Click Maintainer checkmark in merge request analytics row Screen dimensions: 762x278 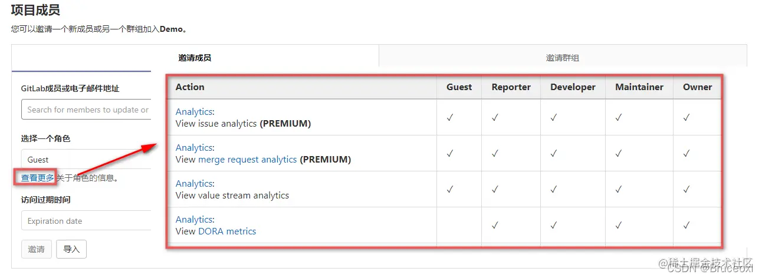click(619, 153)
